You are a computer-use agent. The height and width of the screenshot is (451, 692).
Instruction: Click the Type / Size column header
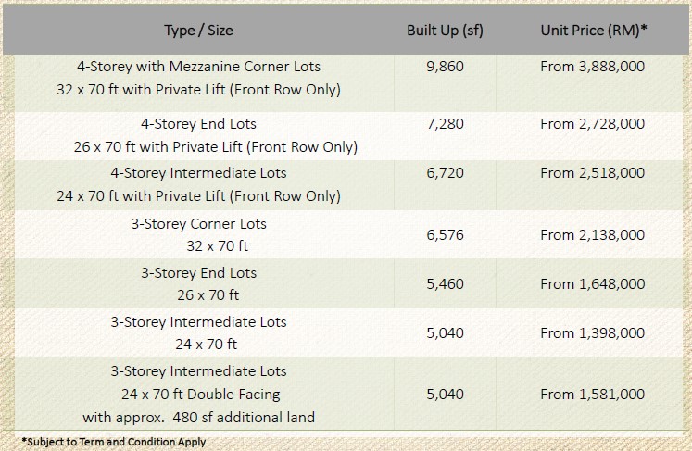point(198,31)
